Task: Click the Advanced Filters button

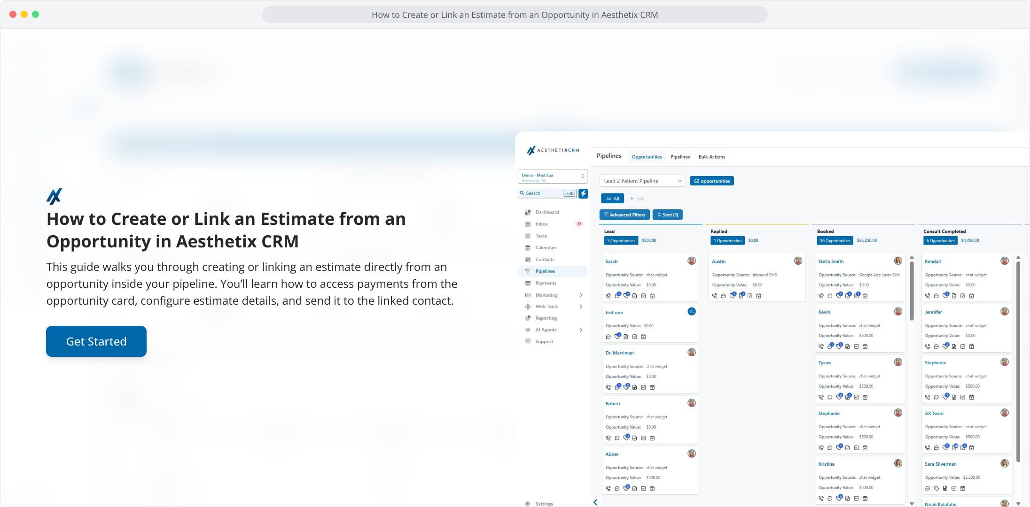Action: (x=624, y=215)
